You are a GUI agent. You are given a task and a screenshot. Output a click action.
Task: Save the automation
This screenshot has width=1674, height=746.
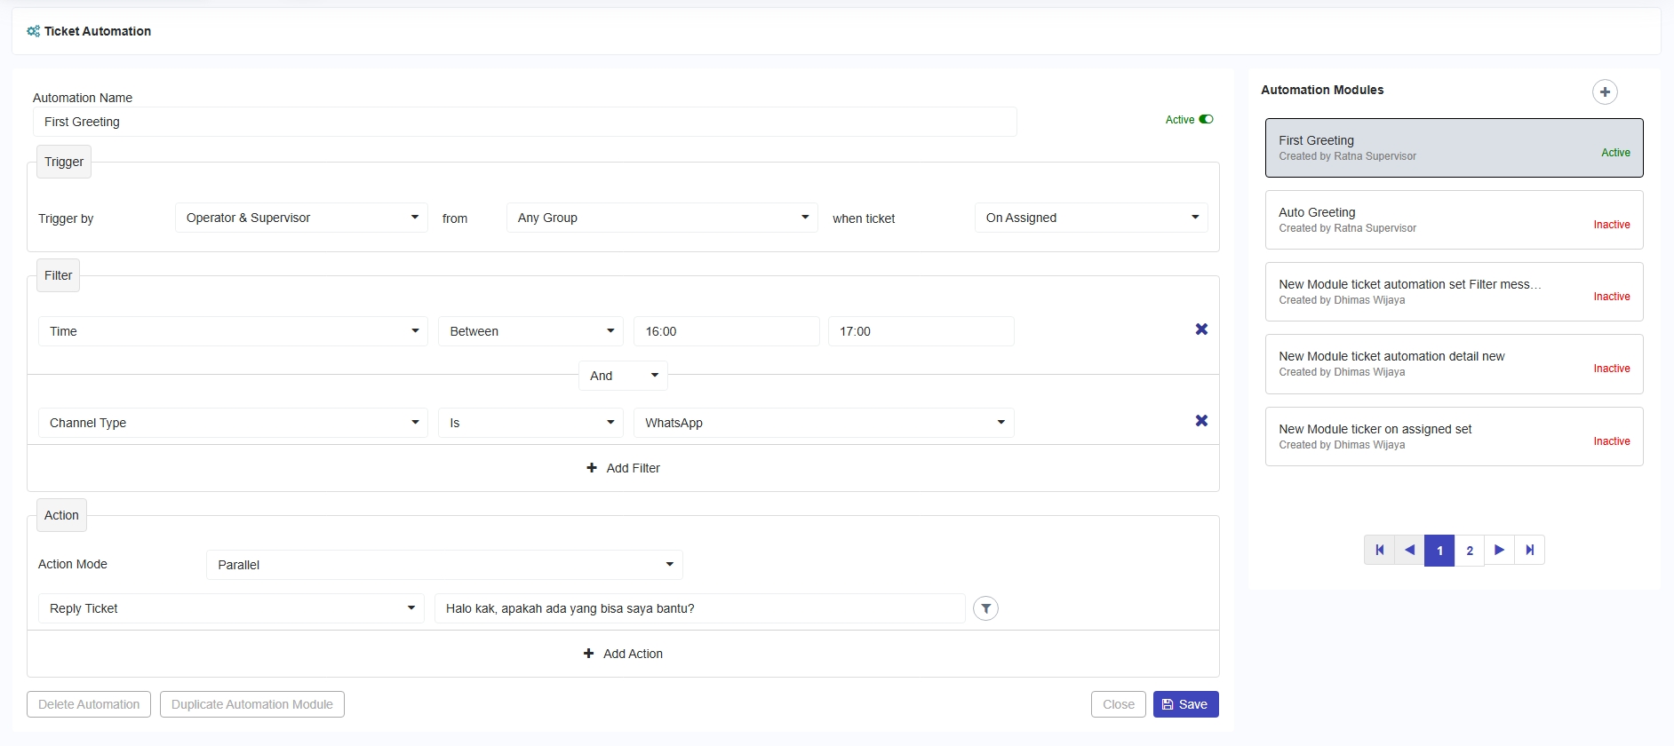point(1185,704)
